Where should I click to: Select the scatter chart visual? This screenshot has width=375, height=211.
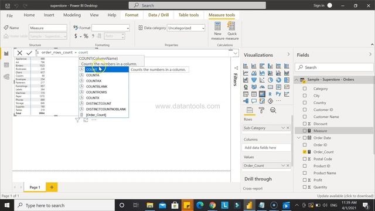(x=262, y=80)
